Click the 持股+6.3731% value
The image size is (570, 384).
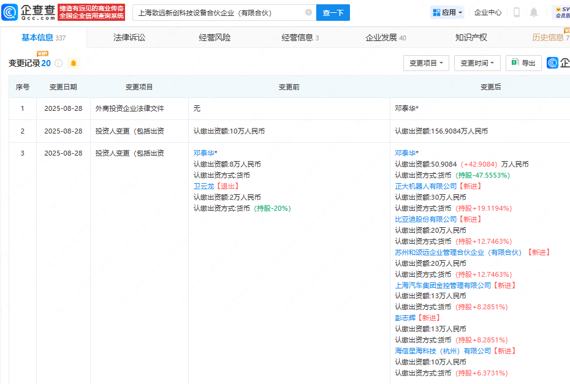tap(482, 373)
